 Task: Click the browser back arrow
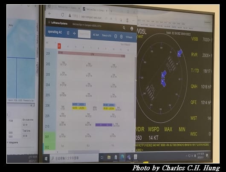tap(50, 14)
